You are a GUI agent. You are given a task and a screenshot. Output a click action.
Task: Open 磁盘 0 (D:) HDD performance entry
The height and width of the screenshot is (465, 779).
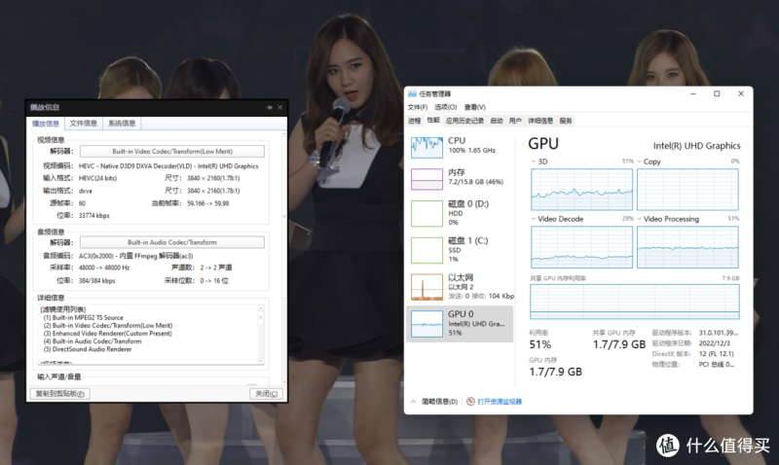coord(427,213)
